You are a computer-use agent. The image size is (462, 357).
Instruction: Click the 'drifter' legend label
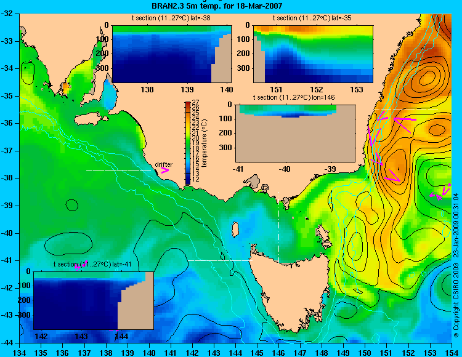coord(164,164)
